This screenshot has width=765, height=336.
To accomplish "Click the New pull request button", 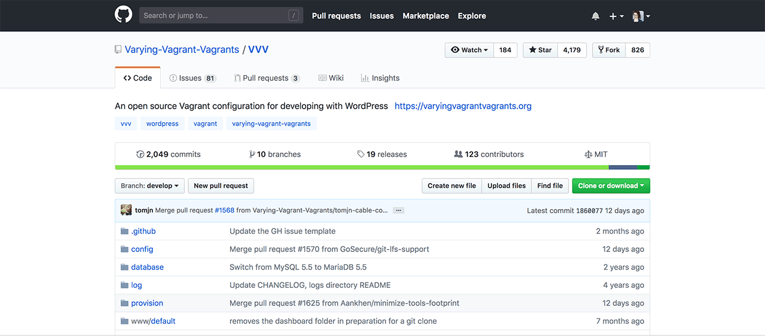I will [x=221, y=186].
